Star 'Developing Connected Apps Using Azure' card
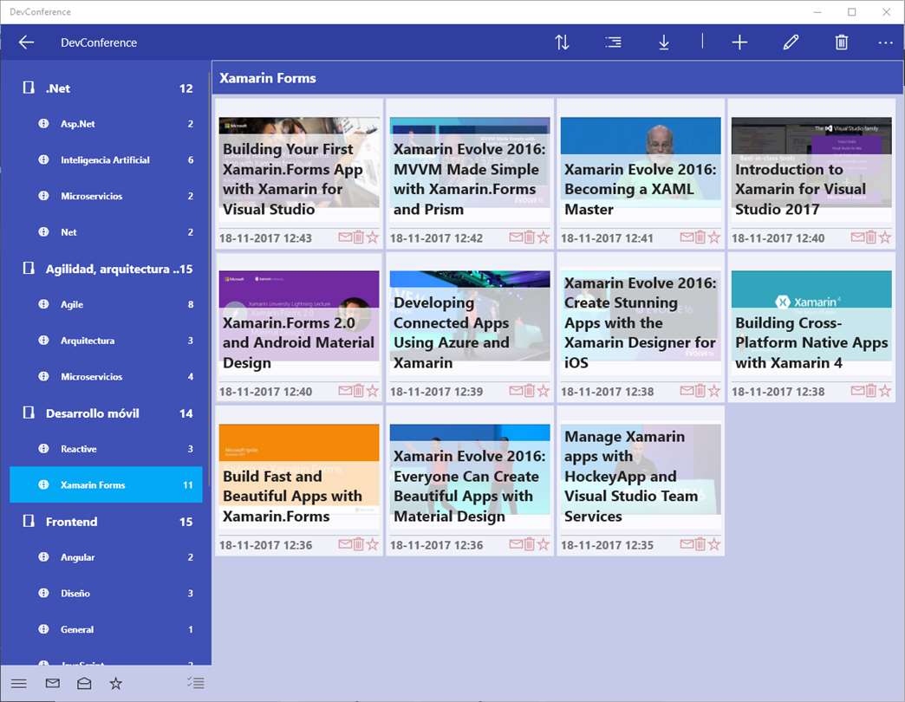Image resolution: width=905 pixels, height=702 pixels. point(544,391)
